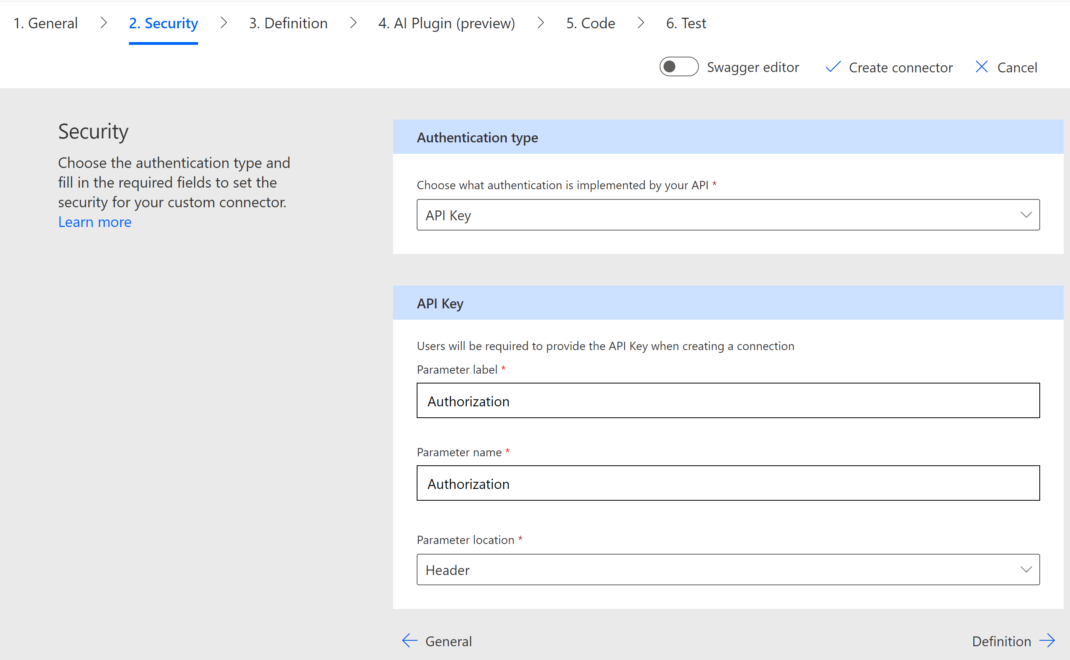
Task: Click the Cancel X icon
Action: pyautogui.click(x=981, y=67)
